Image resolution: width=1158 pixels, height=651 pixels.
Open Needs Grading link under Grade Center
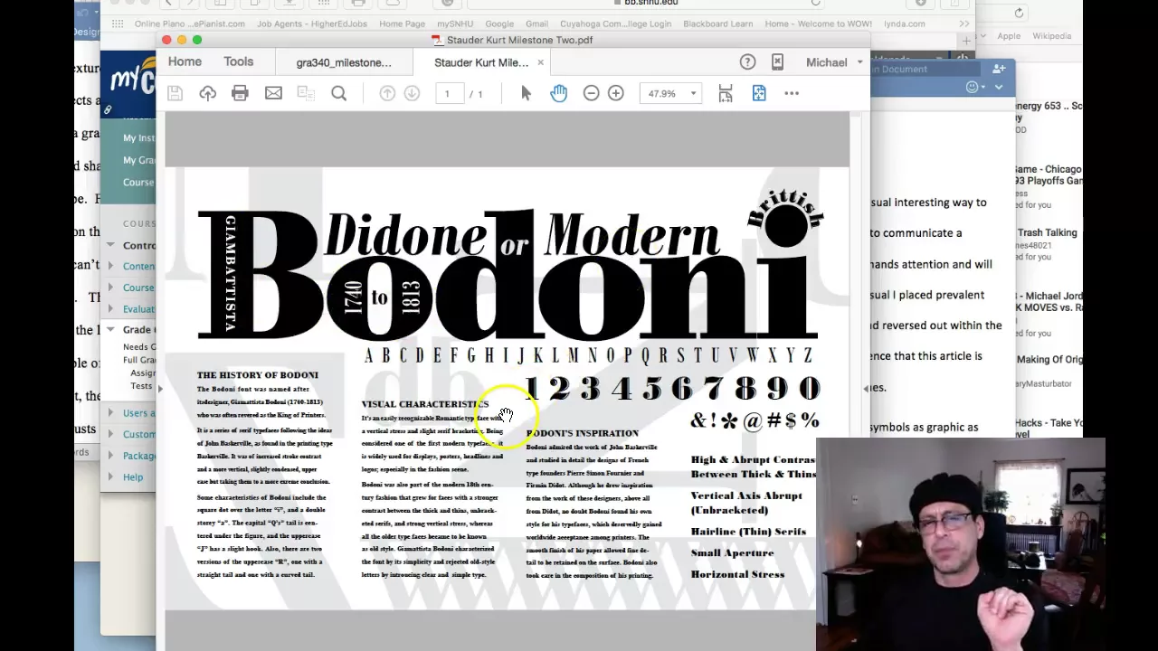point(138,347)
